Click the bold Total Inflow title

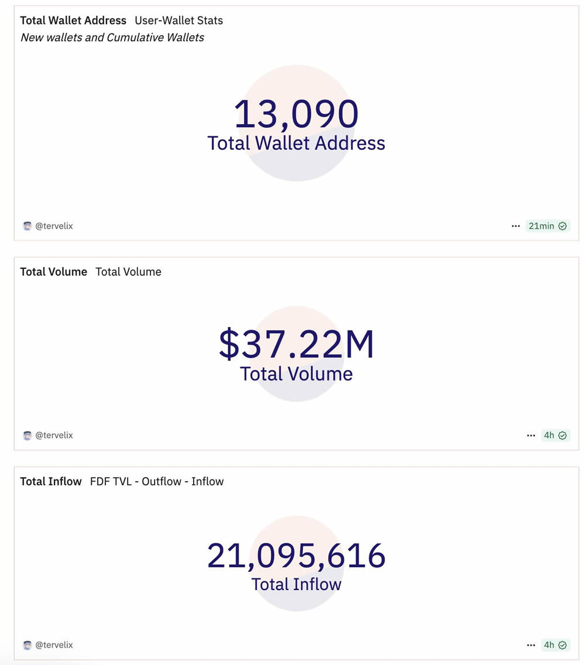[51, 482]
